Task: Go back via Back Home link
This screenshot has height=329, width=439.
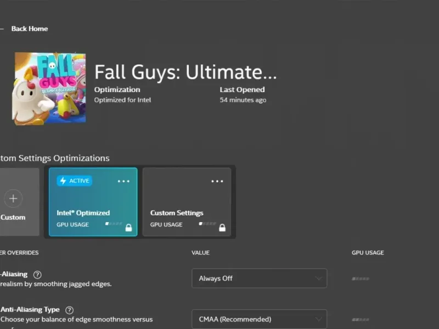Action: tap(30, 29)
